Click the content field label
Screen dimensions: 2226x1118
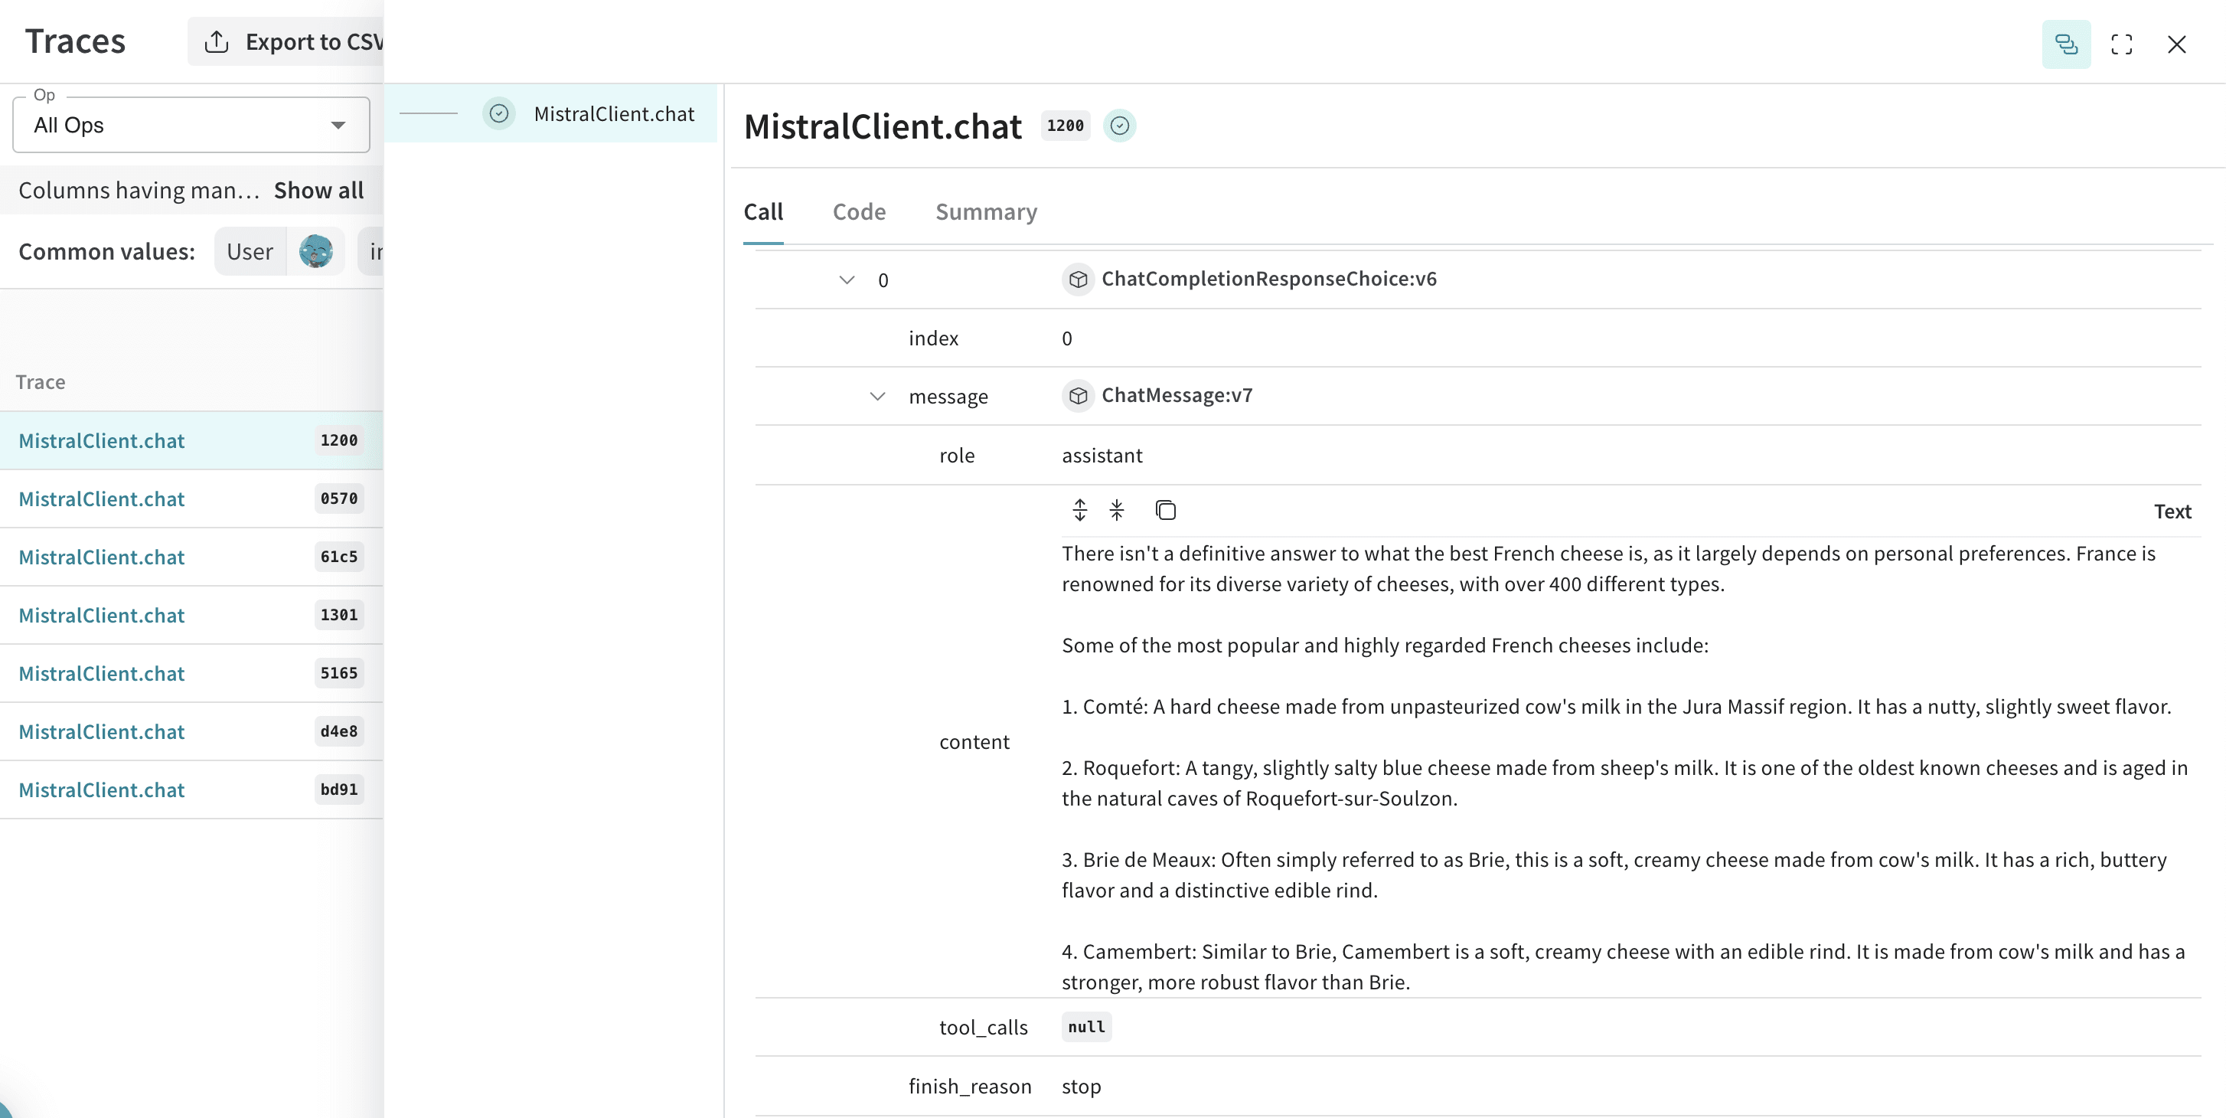coord(974,742)
